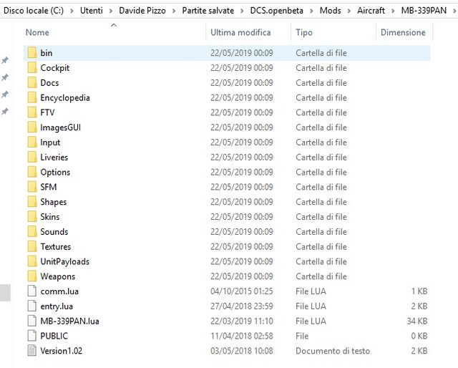
Task: Open the chevron after Partite salvate
Action: [242, 11]
